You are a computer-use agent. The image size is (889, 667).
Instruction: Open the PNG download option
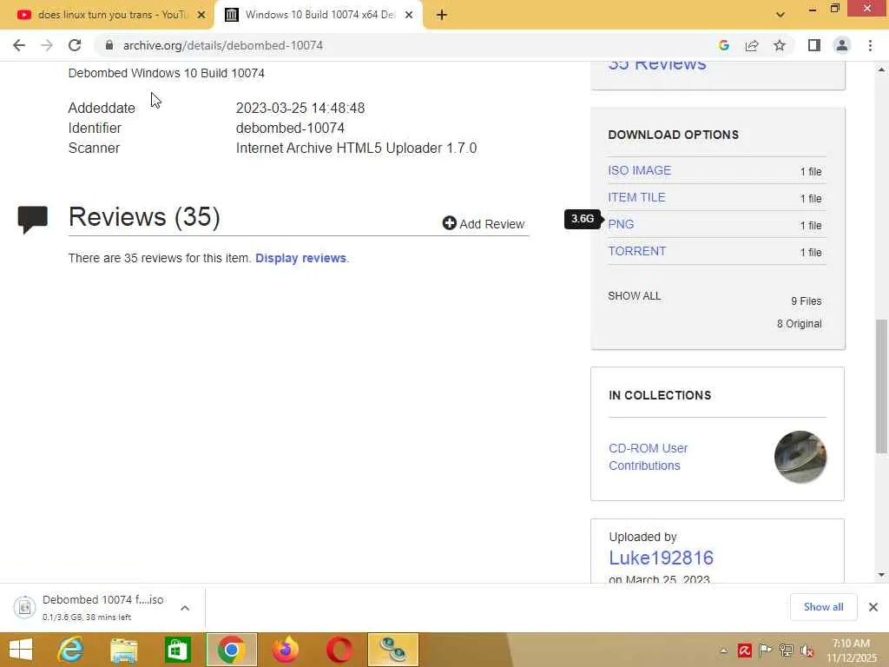click(x=621, y=225)
